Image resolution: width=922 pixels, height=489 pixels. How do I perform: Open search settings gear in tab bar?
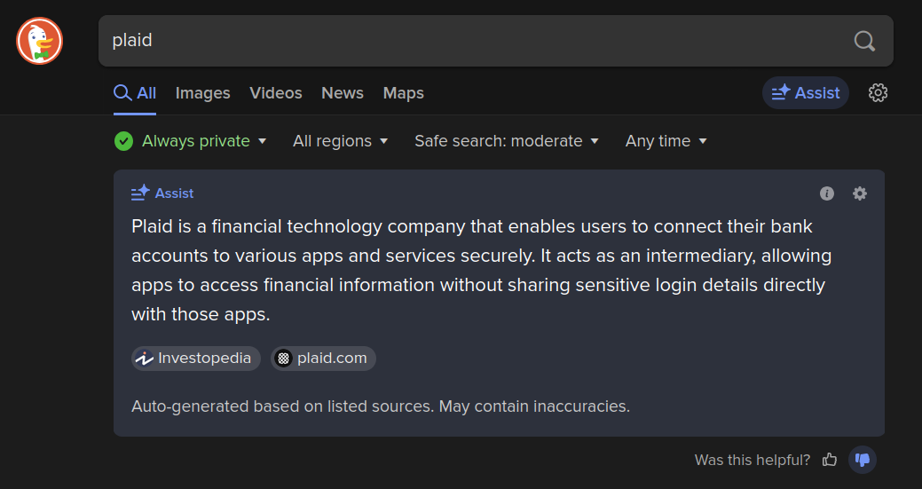(878, 93)
